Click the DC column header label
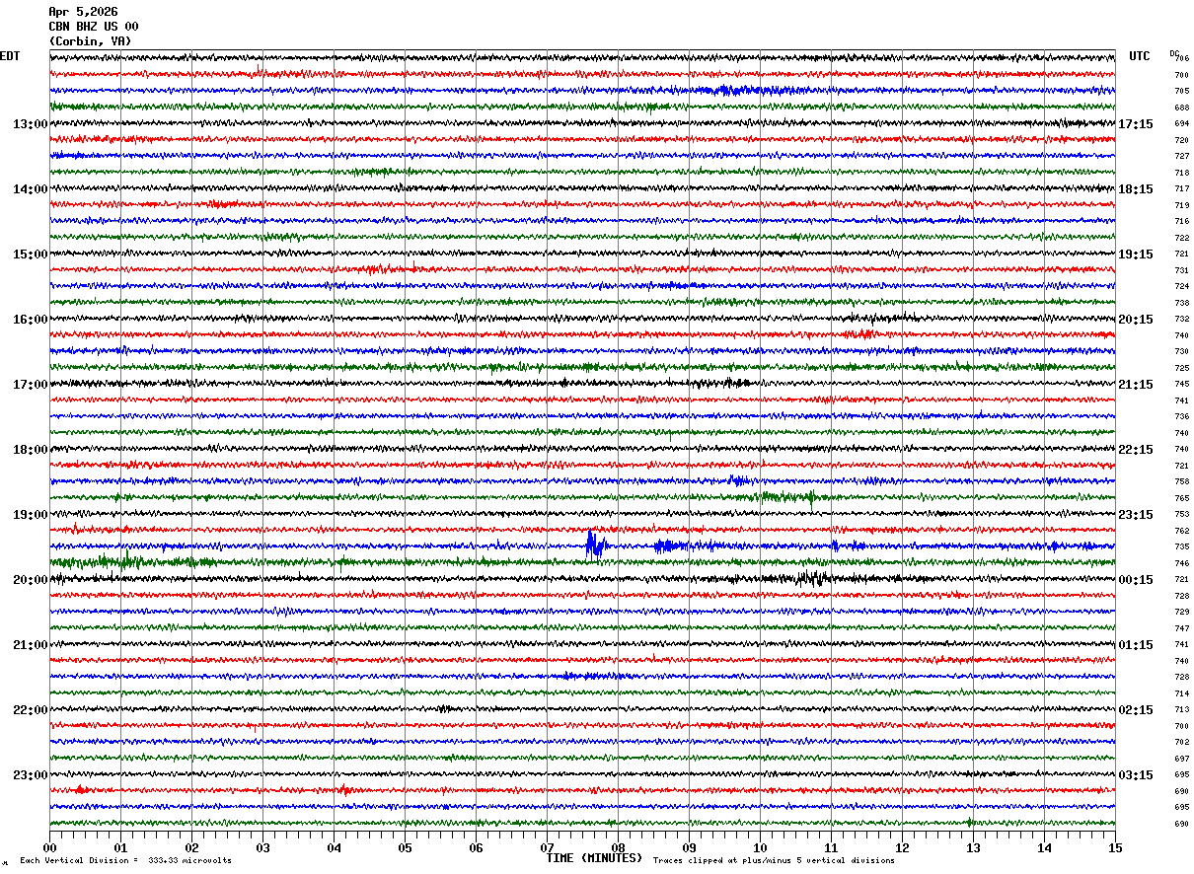 pyautogui.click(x=1174, y=53)
